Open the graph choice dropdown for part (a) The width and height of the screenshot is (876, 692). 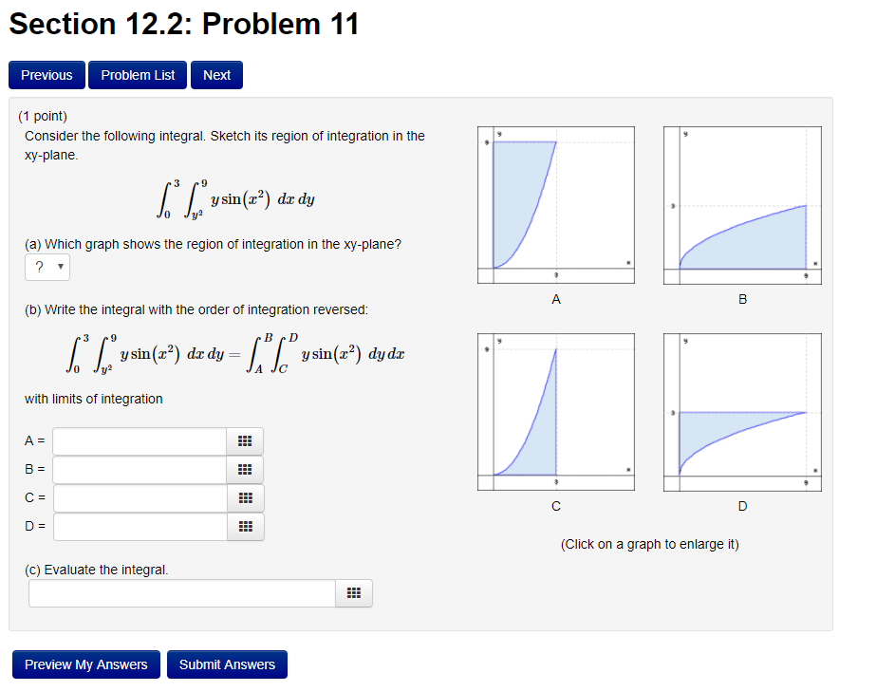[47, 267]
